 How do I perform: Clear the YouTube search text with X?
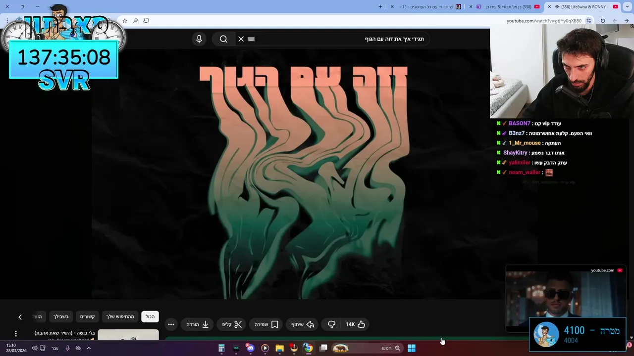(x=241, y=39)
